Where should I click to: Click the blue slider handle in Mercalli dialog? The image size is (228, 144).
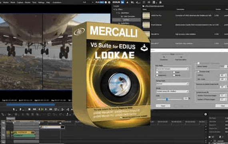(167, 99)
